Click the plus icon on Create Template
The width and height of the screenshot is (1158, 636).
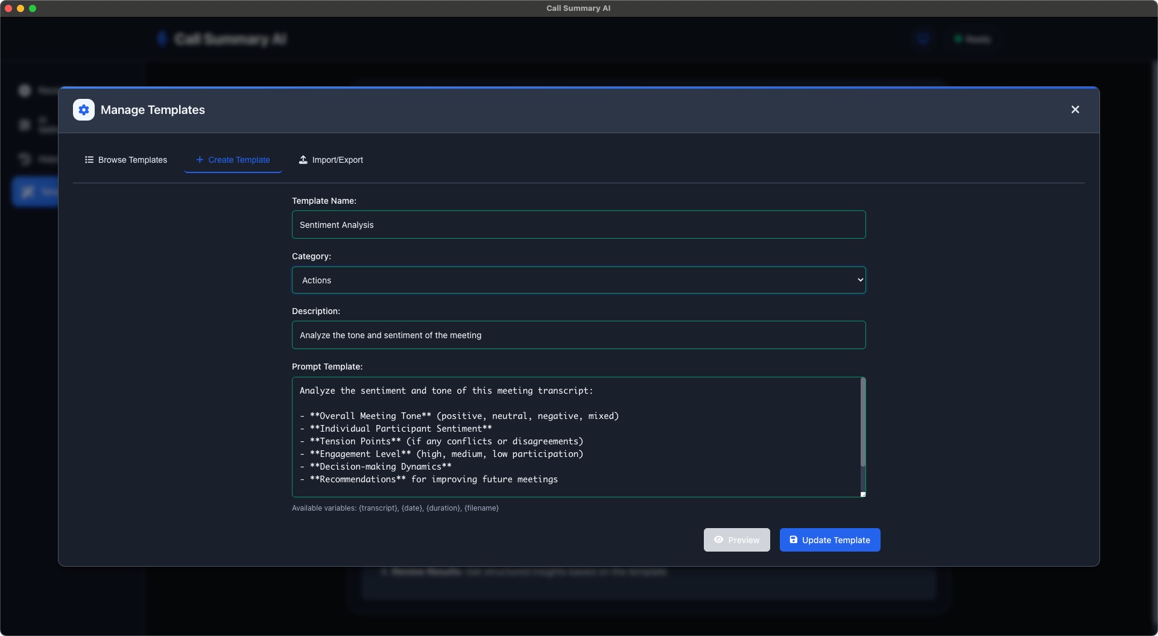tap(200, 160)
